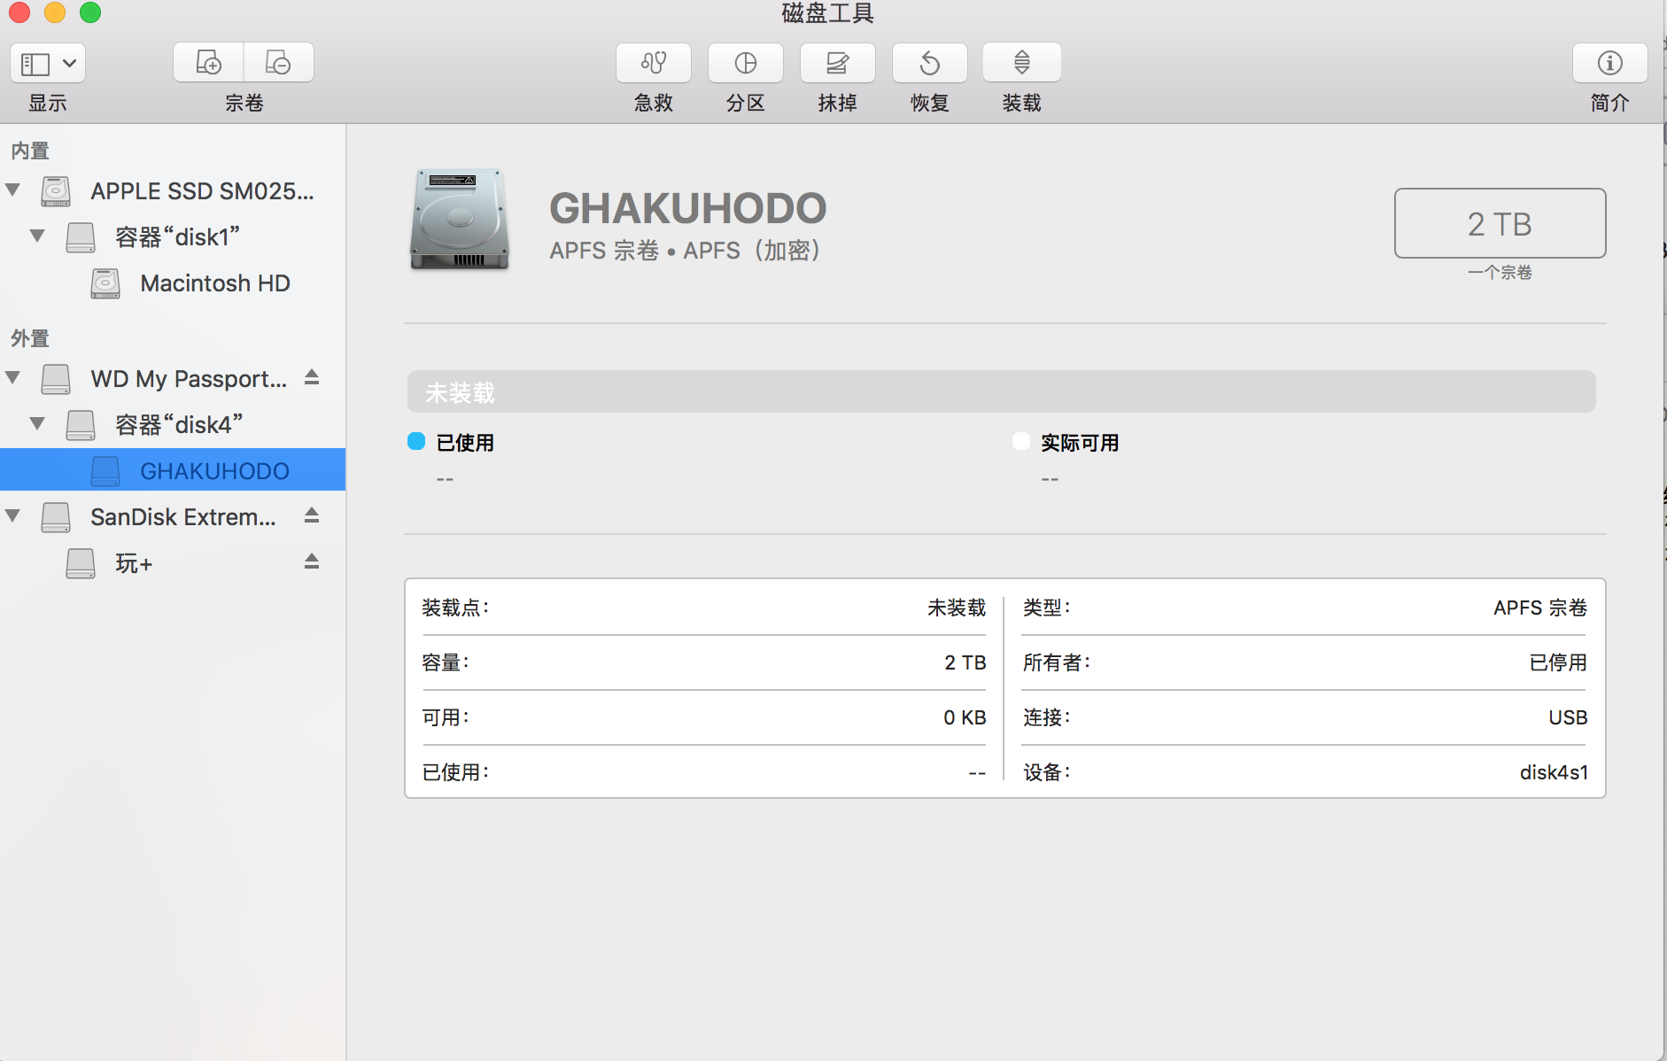Select the GHAKUHODO volume in sidebar

(214, 470)
